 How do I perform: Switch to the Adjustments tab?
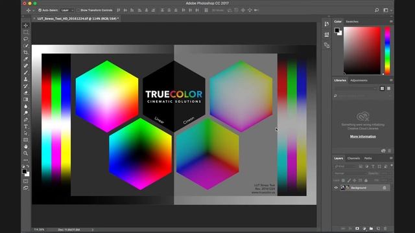tap(359, 80)
